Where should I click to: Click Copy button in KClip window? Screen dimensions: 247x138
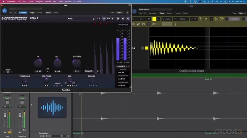(x=32, y=13)
